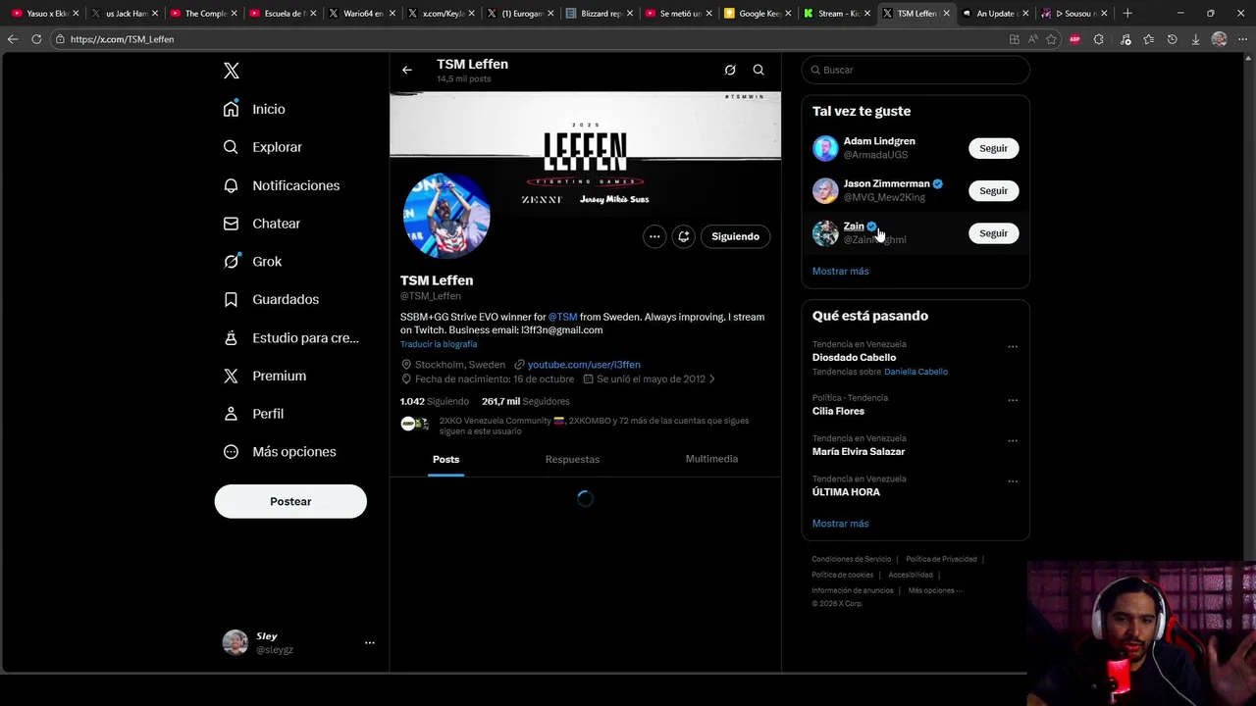Image resolution: width=1256 pixels, height=706 pixels.
Task: Select the Posts tab
Action: (x=445, y=459)
